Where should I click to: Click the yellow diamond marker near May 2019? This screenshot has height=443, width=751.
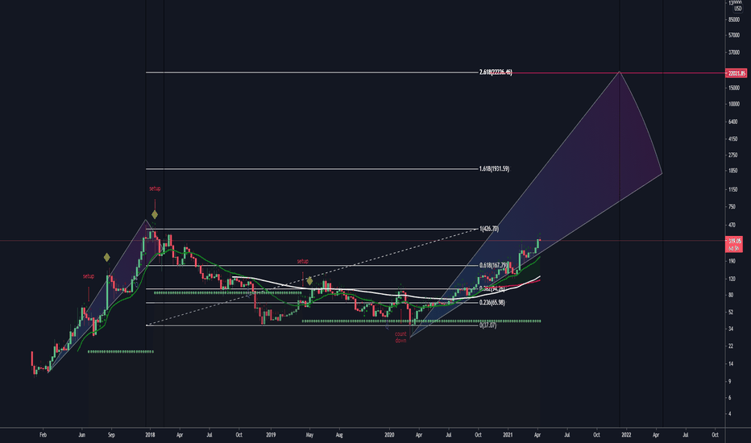pos(310,280)
